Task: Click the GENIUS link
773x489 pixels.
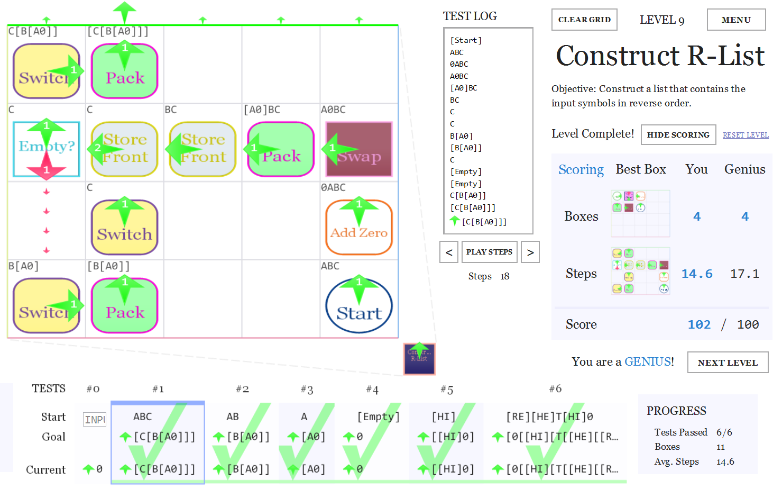Action: tap(648, 361)
